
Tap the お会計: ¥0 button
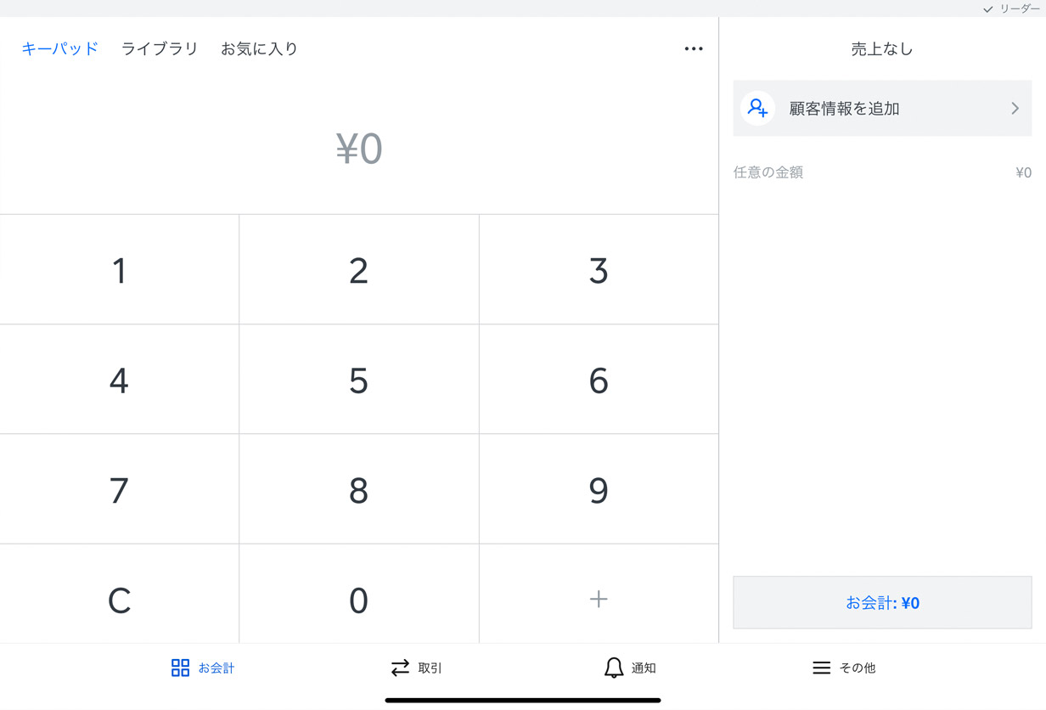(882, 602)
